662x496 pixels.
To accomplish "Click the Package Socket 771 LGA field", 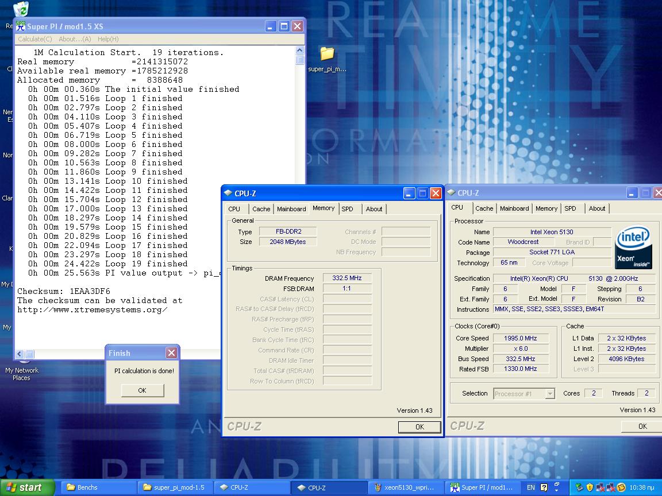I will click(552, 252).
